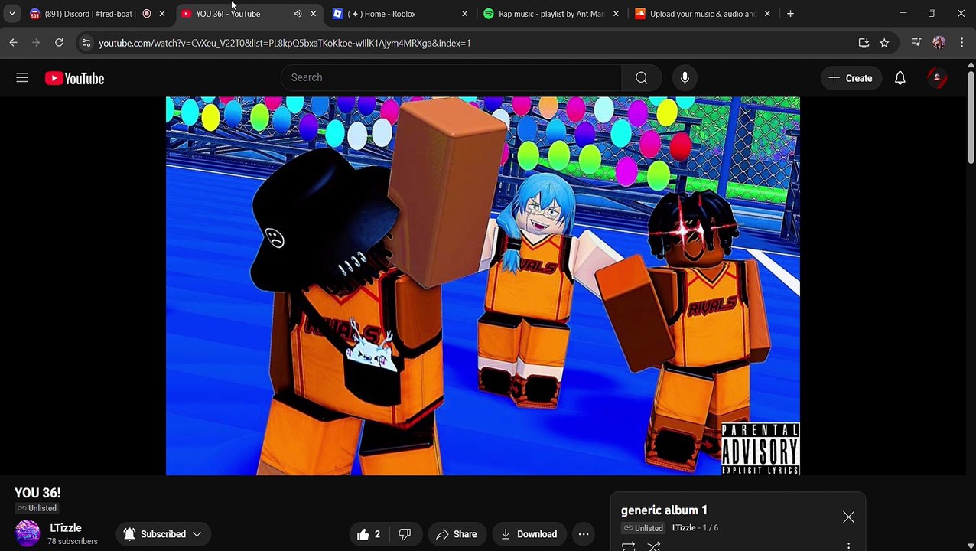976x551 pixels.
Task: Install app icon in address bar
Action: click(x=864, y=43)
